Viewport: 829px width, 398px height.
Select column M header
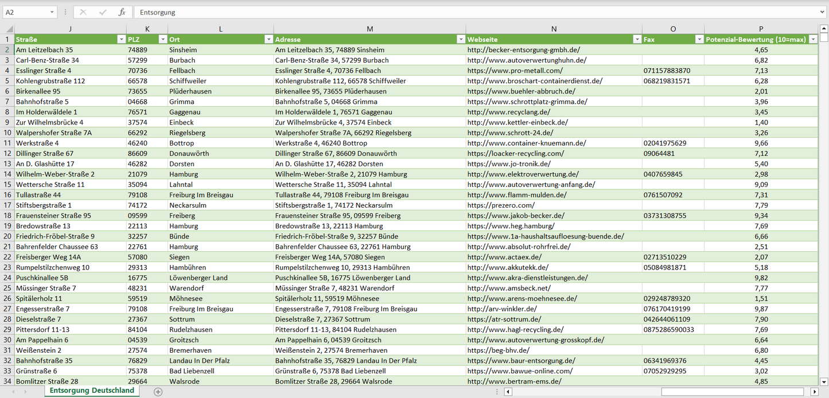pyautogui.click(x=369, y=29)
